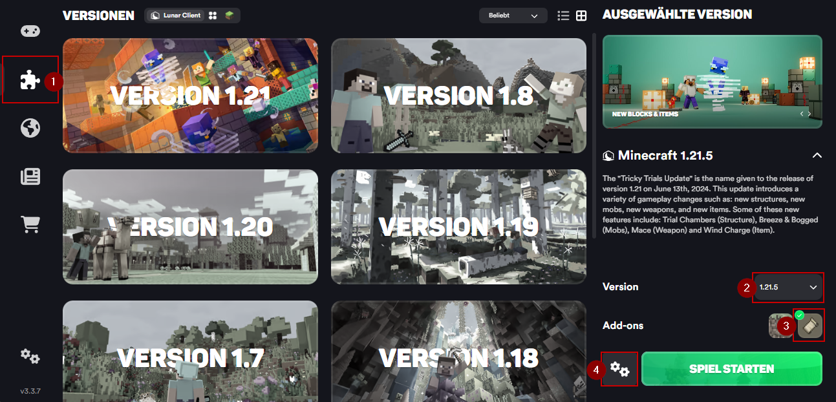Open the newspaper news icon in sidebar

pos(30,176)
